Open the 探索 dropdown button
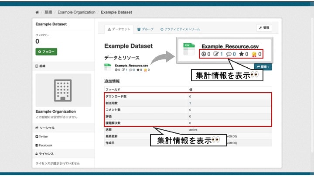Image resolution: width=314 pixels, height=177 pixels. click(x=263, y=67)
